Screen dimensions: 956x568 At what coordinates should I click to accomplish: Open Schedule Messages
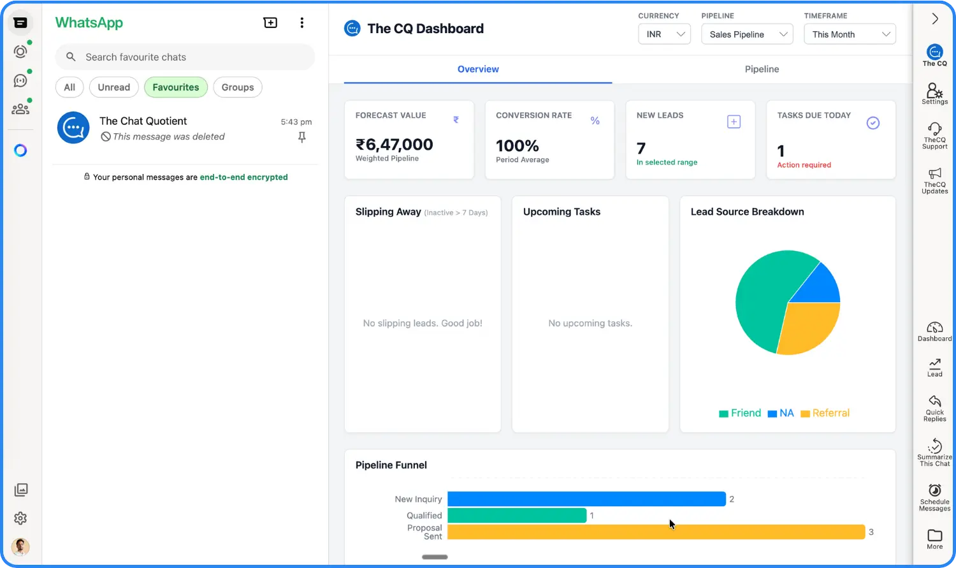pyautogui.click(x=934, y=496)
